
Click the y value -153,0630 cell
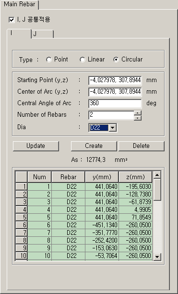tap(102, 248)
